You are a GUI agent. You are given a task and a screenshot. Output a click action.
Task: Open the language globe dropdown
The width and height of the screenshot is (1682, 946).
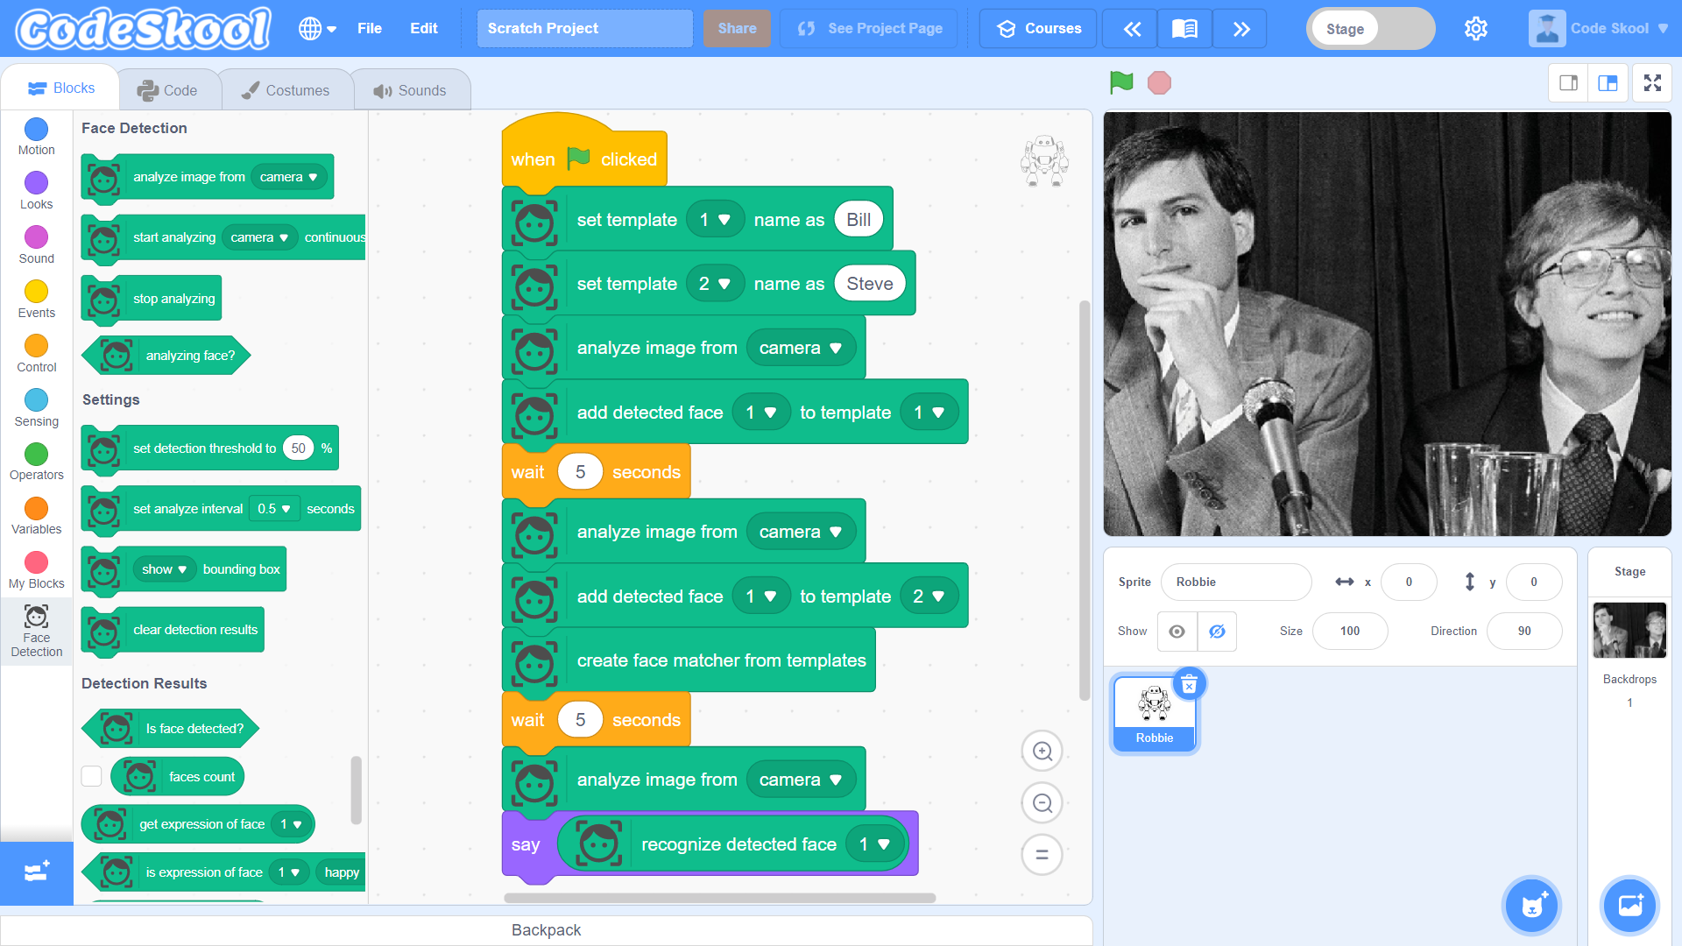(x=317, y=29)
